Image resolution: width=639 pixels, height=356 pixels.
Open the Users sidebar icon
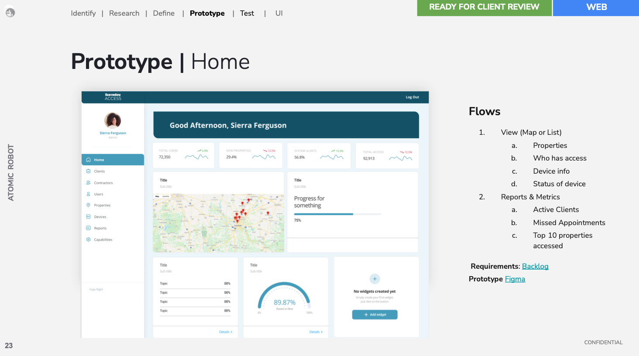coord(88,194)
